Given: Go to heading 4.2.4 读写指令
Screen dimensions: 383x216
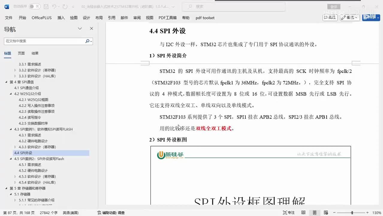Looking at the screenshot, I should pyautogui.click(x=30, y=117).
